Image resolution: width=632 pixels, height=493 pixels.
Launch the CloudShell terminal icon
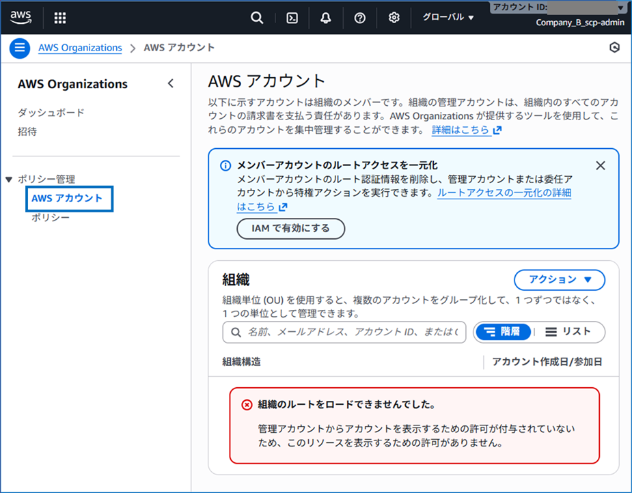point(291,18)
